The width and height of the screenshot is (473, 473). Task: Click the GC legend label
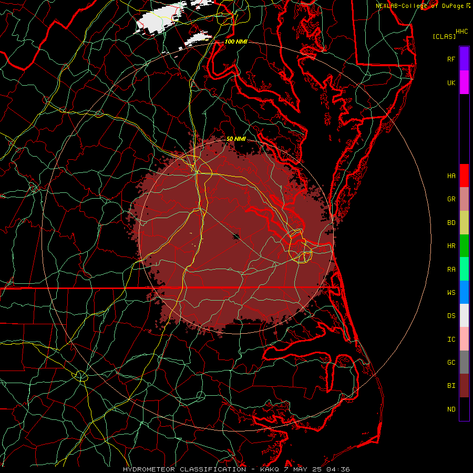pos(451,363)
